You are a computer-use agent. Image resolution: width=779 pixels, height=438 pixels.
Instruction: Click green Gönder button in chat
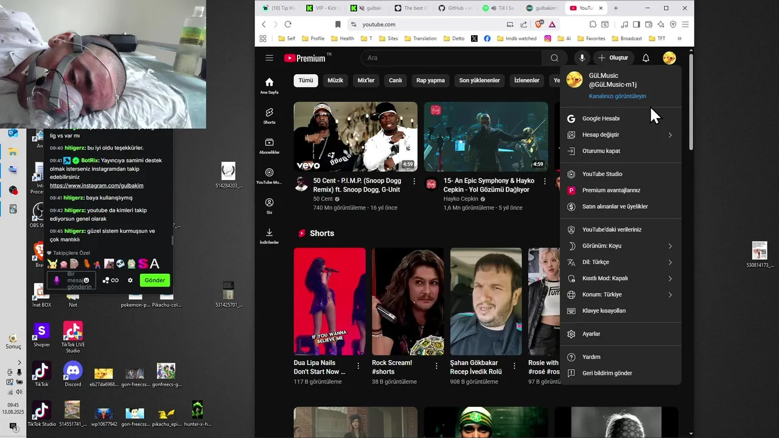pos(155,280)
